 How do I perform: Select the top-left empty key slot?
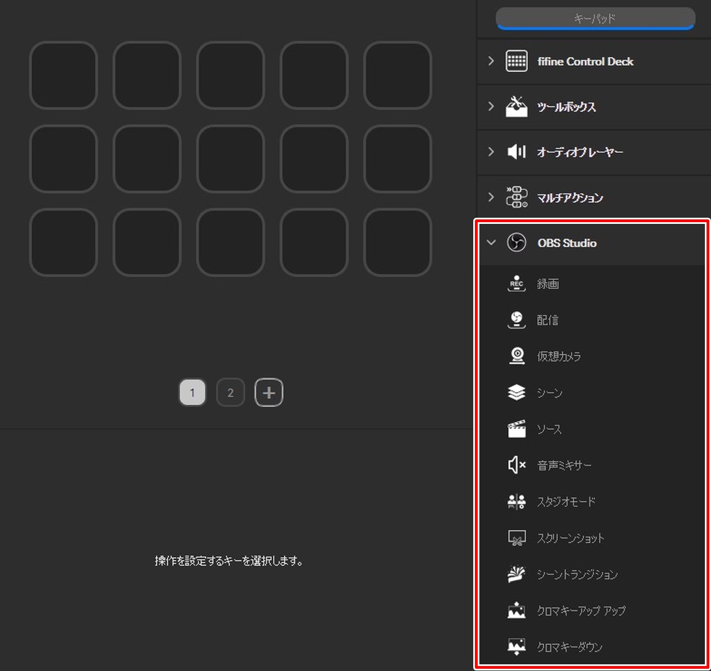[63, 76]
